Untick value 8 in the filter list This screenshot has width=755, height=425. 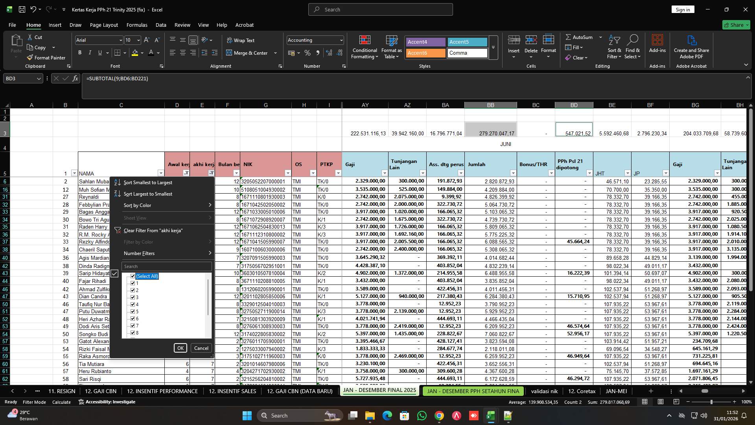[x=133, y=333]
